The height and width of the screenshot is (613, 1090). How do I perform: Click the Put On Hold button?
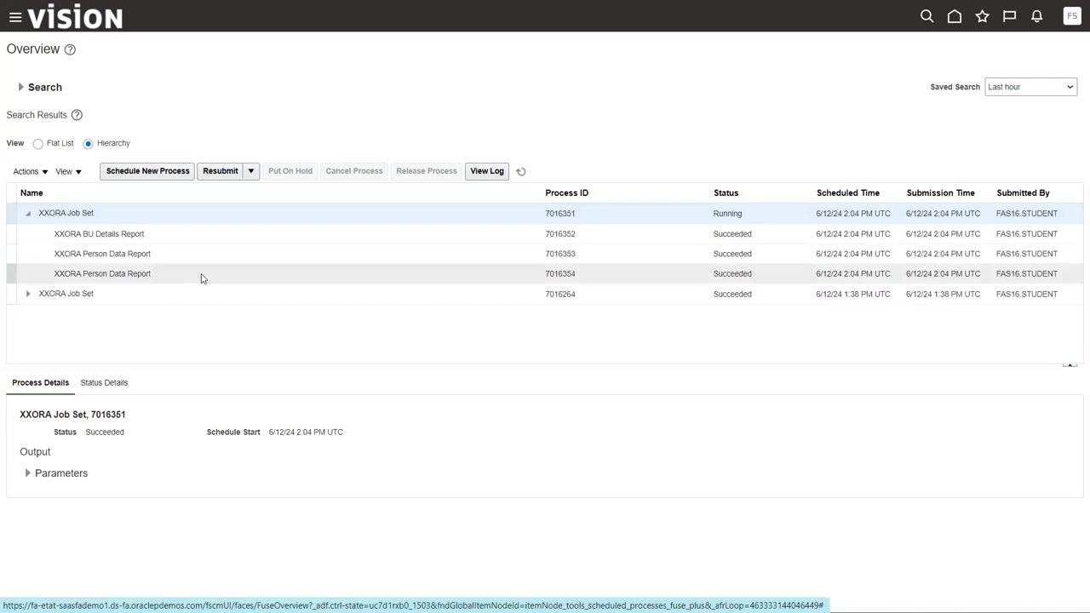point(290,171)
